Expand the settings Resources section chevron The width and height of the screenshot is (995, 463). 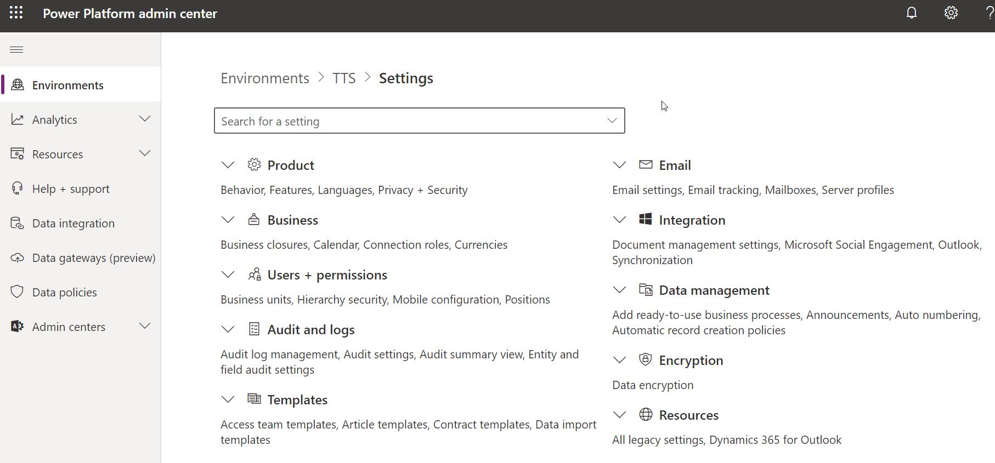(619, 415)
